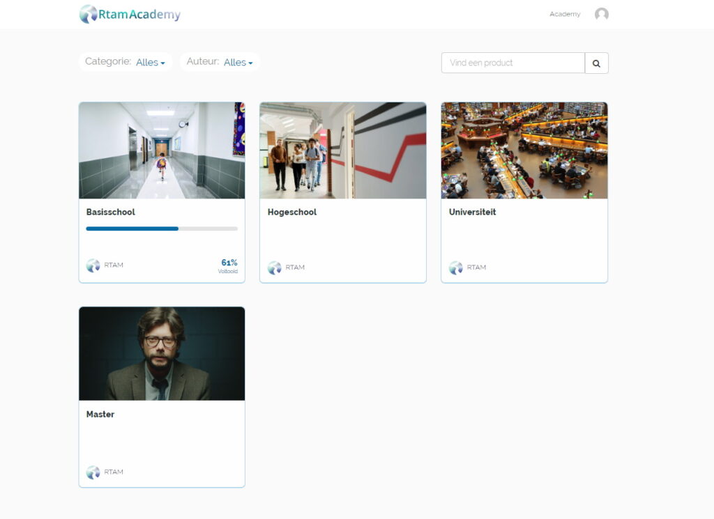Click the magnifier search button
The width and height of the screenshot is (714, 519).
[x=597, y=63]
